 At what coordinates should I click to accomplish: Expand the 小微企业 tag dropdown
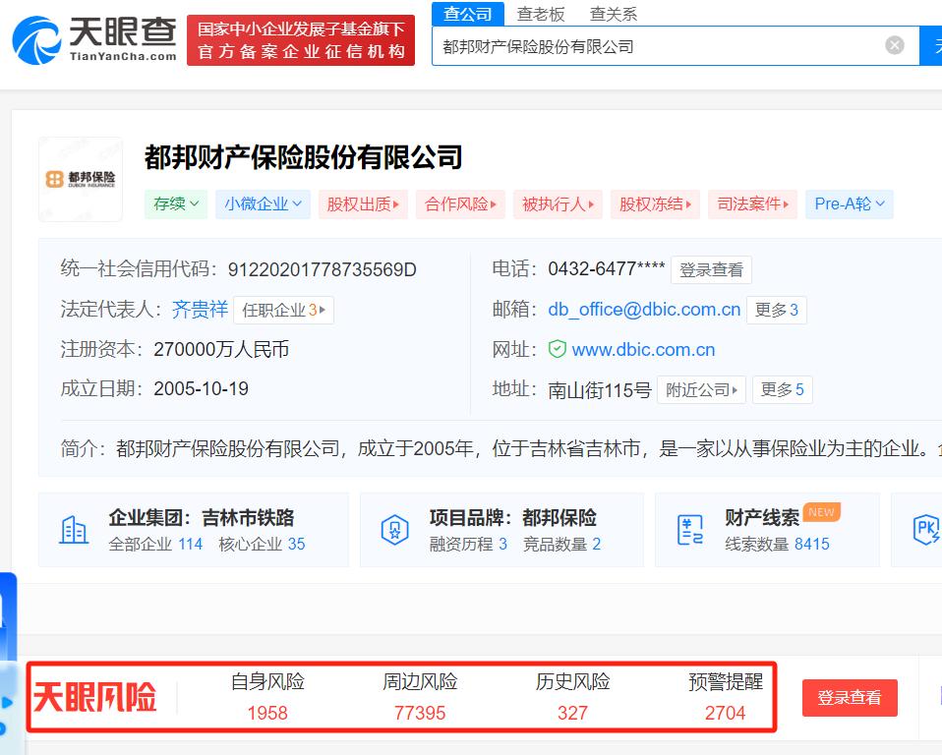(263, 203)
